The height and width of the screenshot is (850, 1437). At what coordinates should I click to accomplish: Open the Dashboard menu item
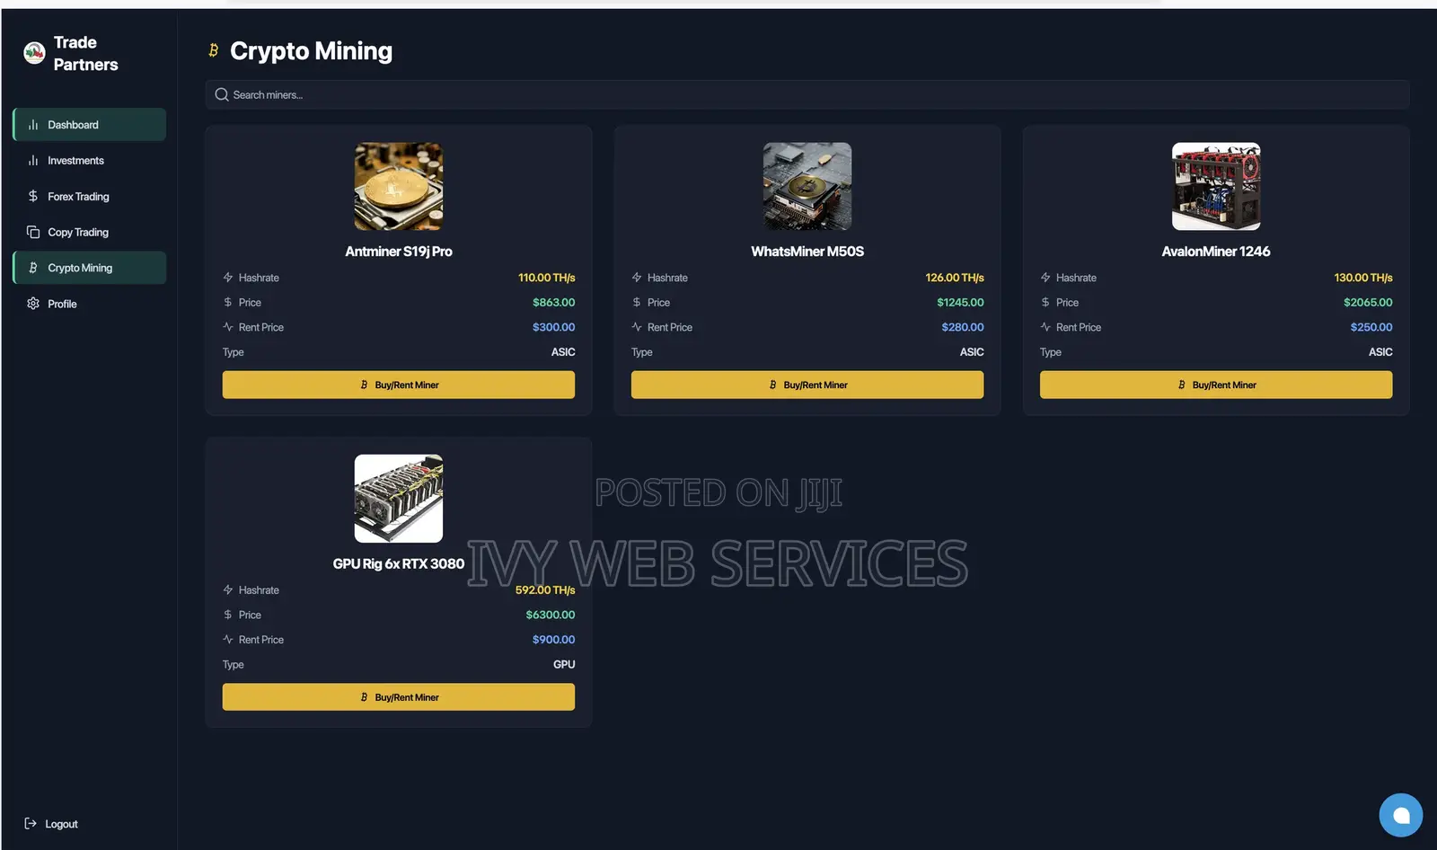click(90, 125)
